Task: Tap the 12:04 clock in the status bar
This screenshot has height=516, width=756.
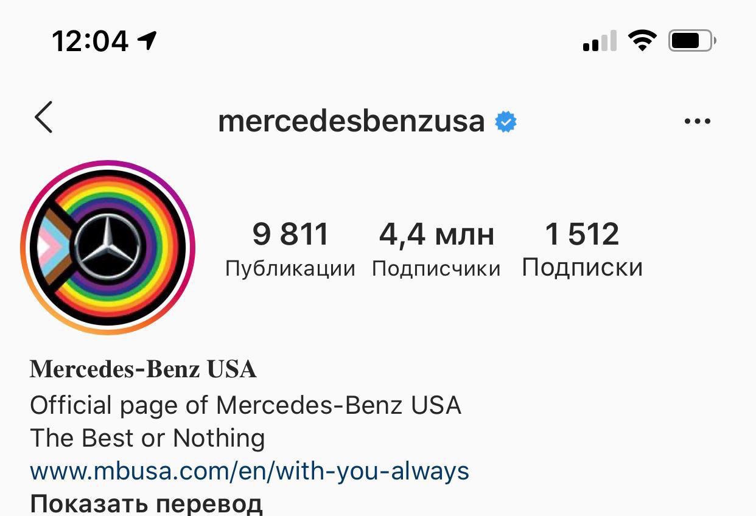Action: [x=90, y=41]
